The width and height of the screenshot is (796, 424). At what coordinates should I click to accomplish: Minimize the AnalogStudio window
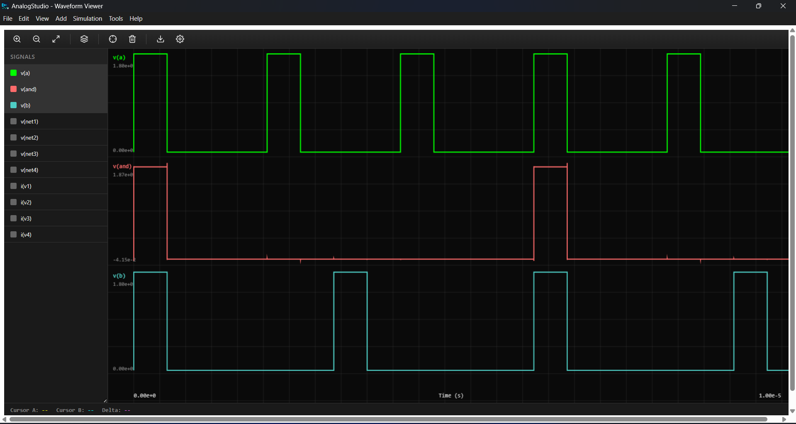click(735, 6)
